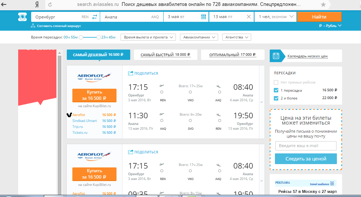The width and height of the screenshot is (361, 197).
Task: Open the low price calendar icon
Action: (276, 56)
